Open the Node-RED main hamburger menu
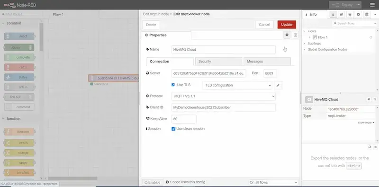The image size is (379, 187). coord(372,5)
